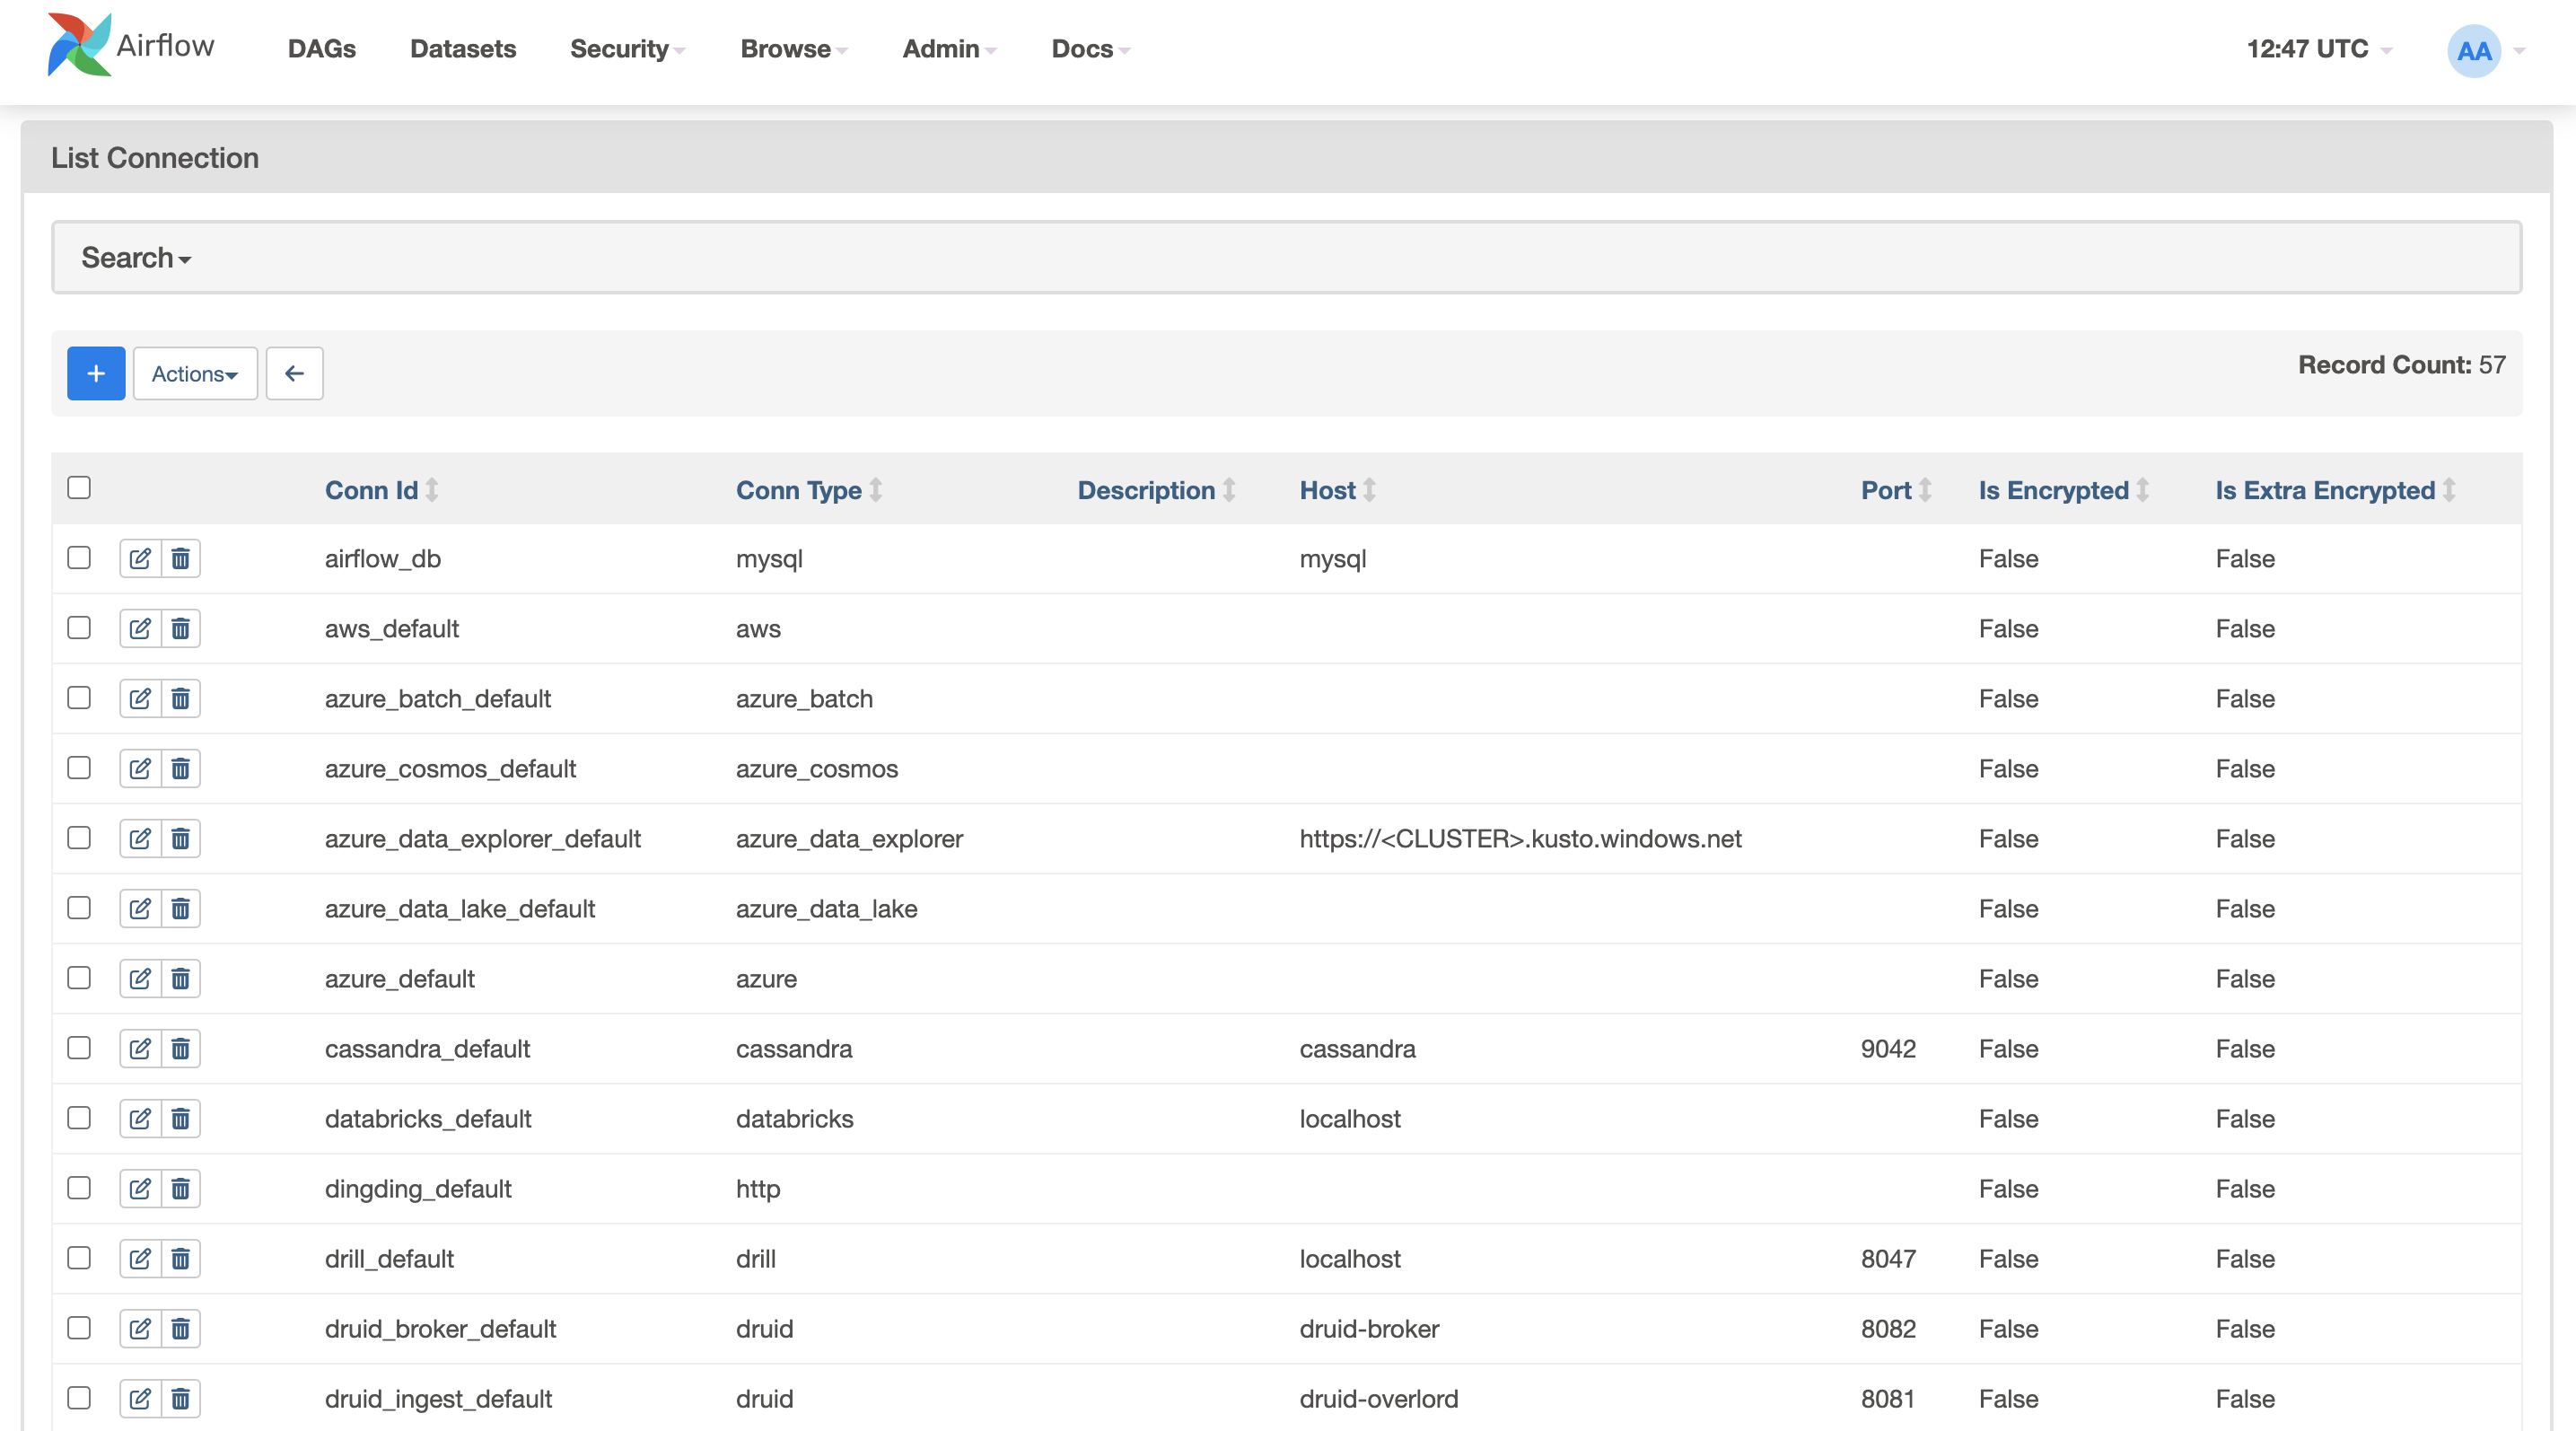Tick the checkbox beside drill_default

(79, 1258)
